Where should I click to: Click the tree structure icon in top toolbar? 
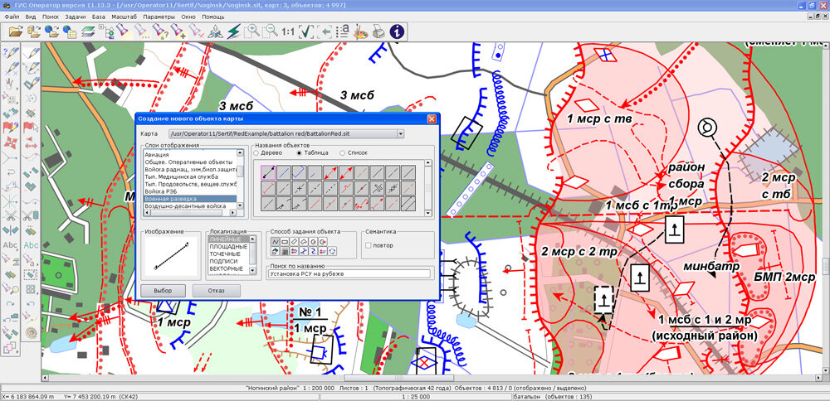106,31
